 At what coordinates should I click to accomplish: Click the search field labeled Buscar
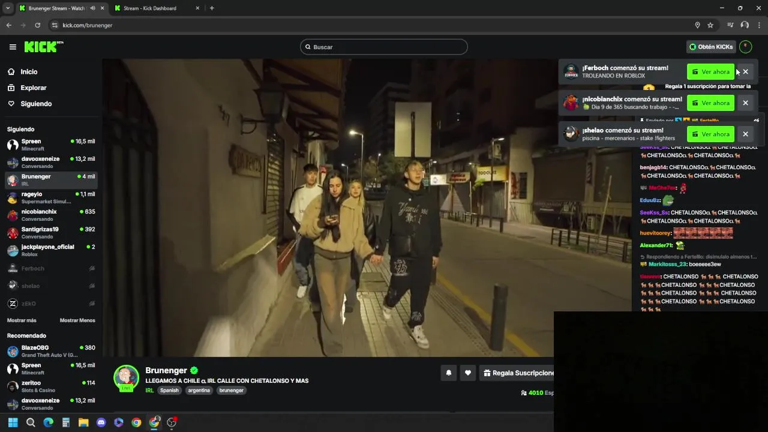(x=384, y=47)
